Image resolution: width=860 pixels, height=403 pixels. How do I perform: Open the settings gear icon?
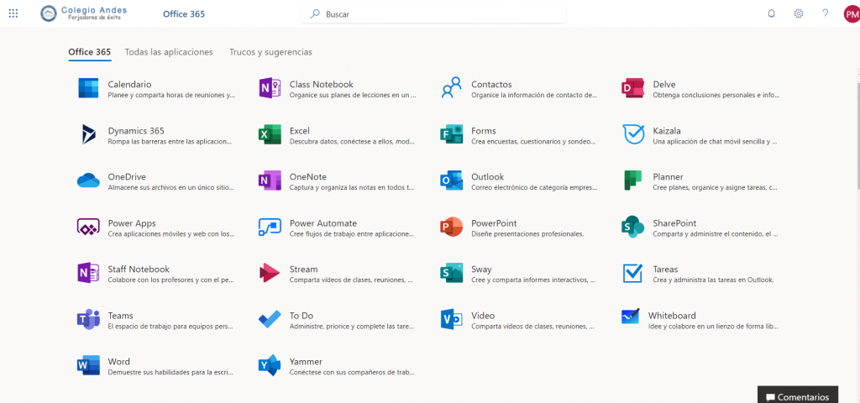(798, 13)
